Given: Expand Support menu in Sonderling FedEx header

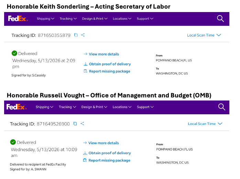Looking at the screenshot, I should tap(145, 19).
